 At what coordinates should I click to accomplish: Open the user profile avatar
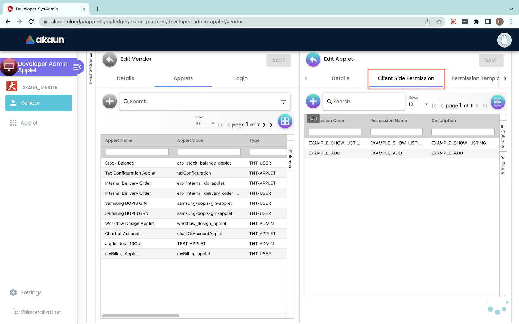(504, 40)
